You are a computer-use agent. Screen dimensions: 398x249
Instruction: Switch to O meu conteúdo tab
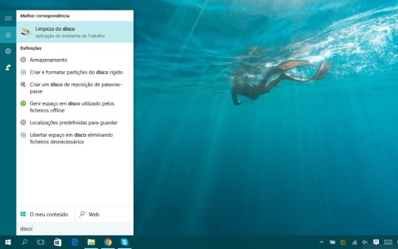(45, 215)
